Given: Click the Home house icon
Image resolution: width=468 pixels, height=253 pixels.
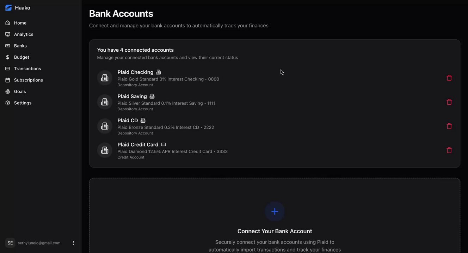Looking at the screenshot, I should pos(8,23).
